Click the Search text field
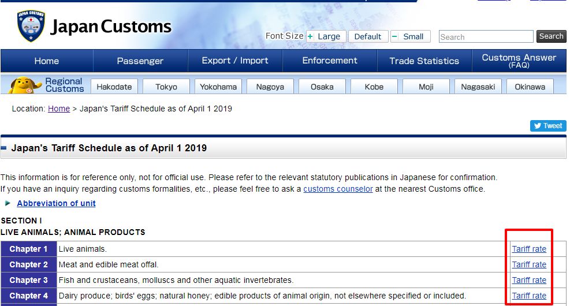 tap(486, 36)
